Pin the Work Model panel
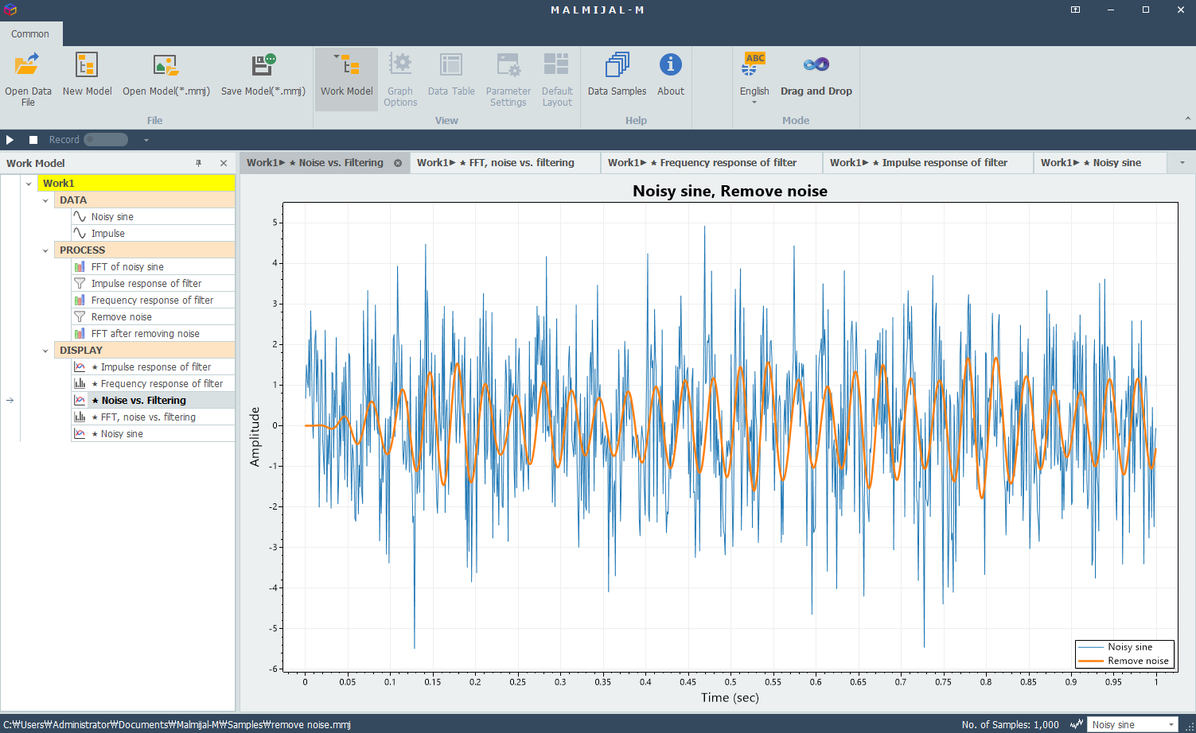 [x=199, y=163]
